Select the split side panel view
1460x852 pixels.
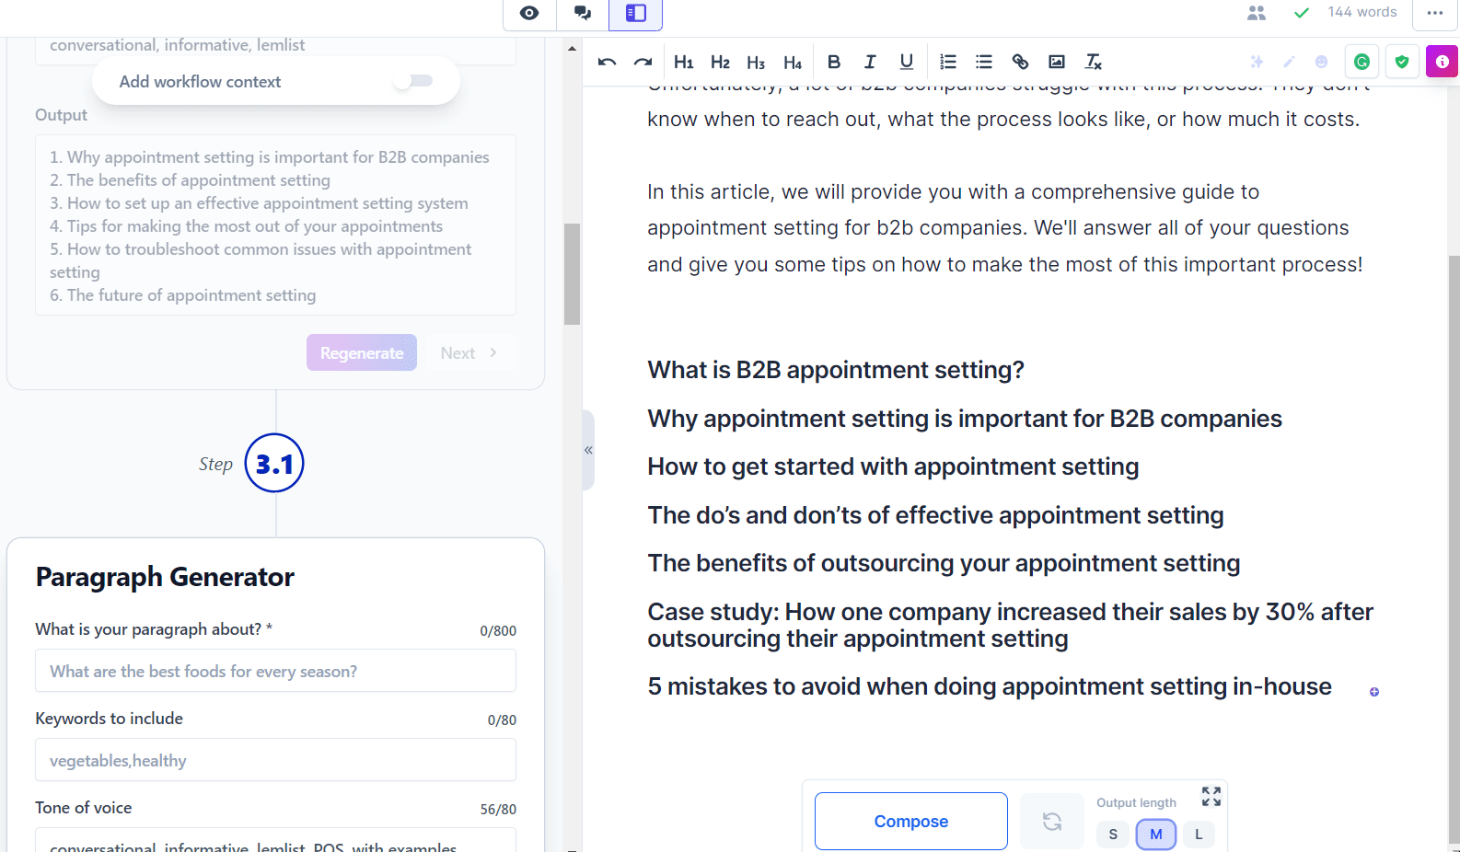636,13
